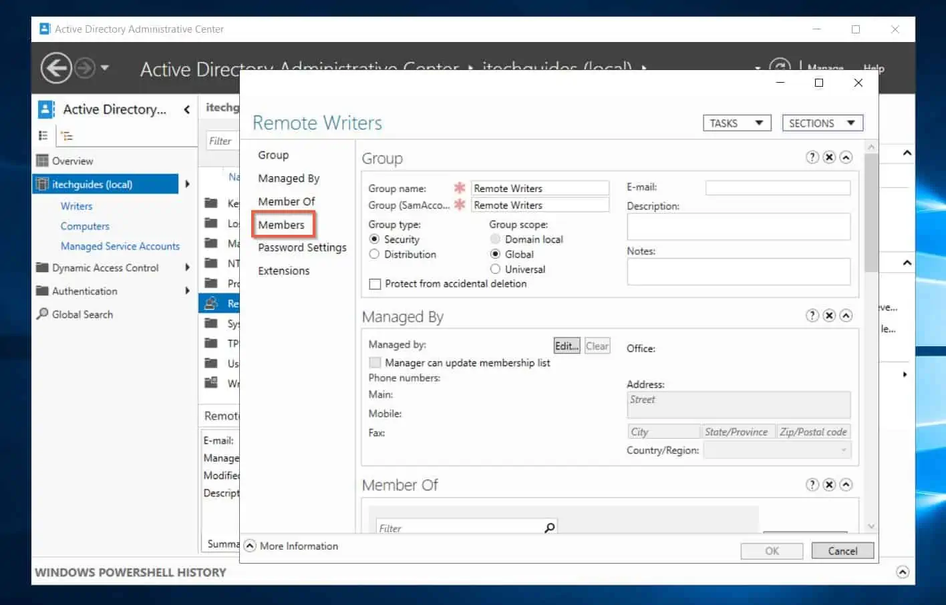Click the Cancel button
Viewport: 946px width, 605px height.
coord(842,551)
